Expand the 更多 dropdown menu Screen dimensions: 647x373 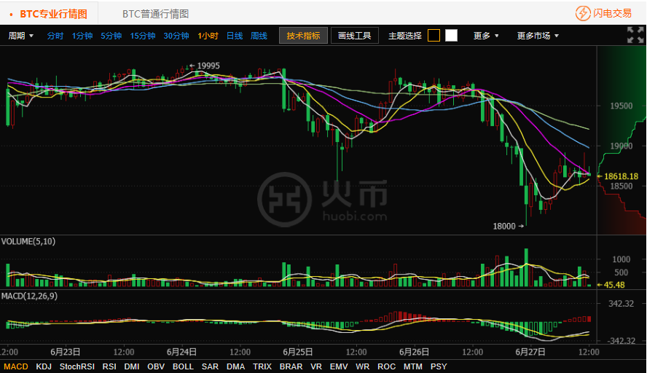coord(486,36)
